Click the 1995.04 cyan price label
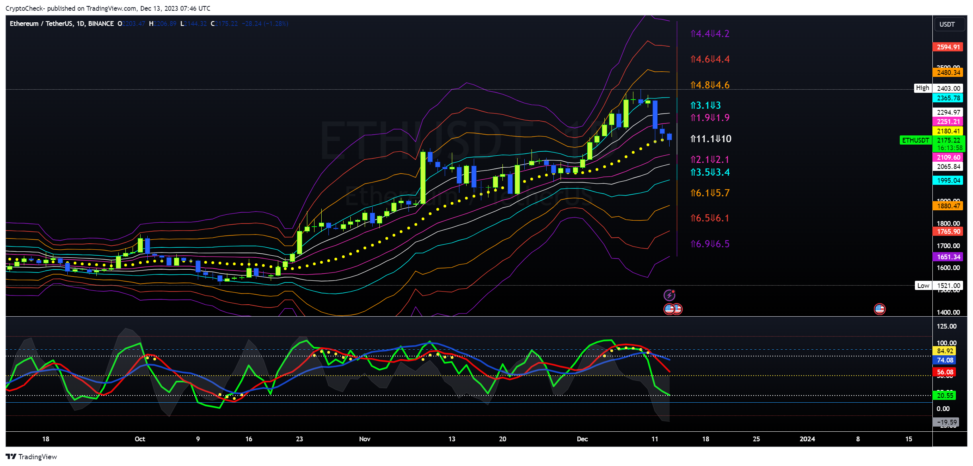973x466 pixels. tap(948, 180)
